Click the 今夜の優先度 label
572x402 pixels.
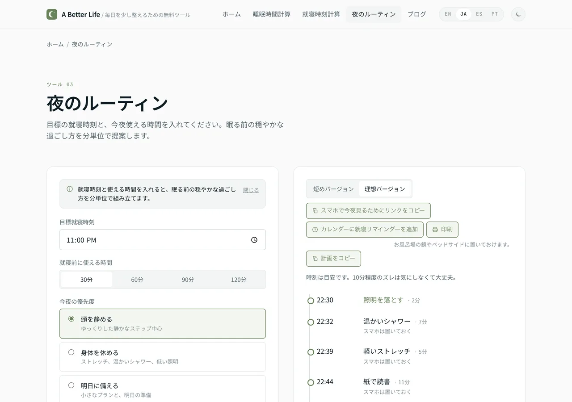[x=77, y=301]
